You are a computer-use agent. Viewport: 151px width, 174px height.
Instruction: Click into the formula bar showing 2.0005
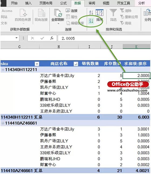(x=104, y=38)
